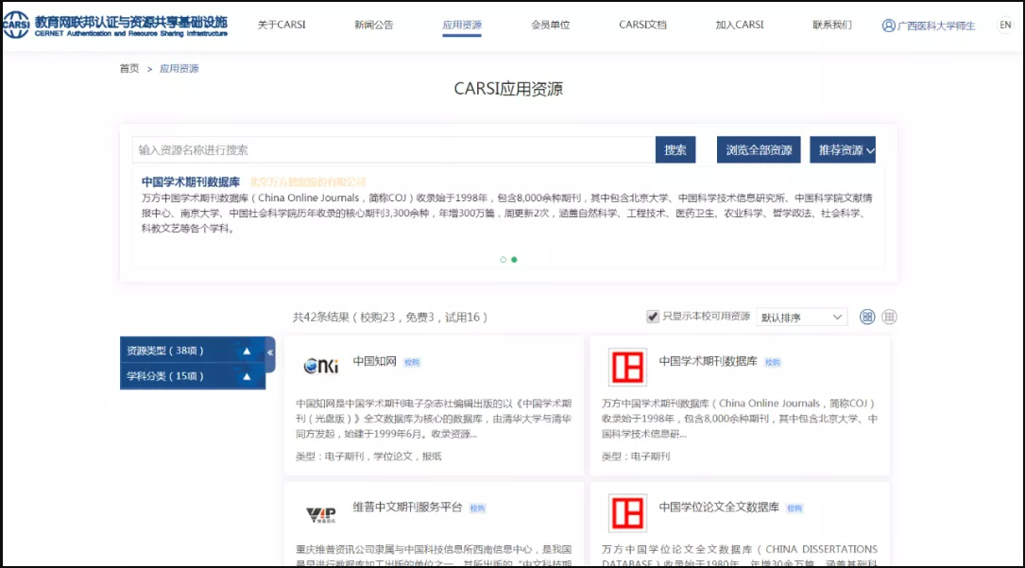
Task: Open 维普中文期刊服务平台 card title
Action: tap(407, 508)
